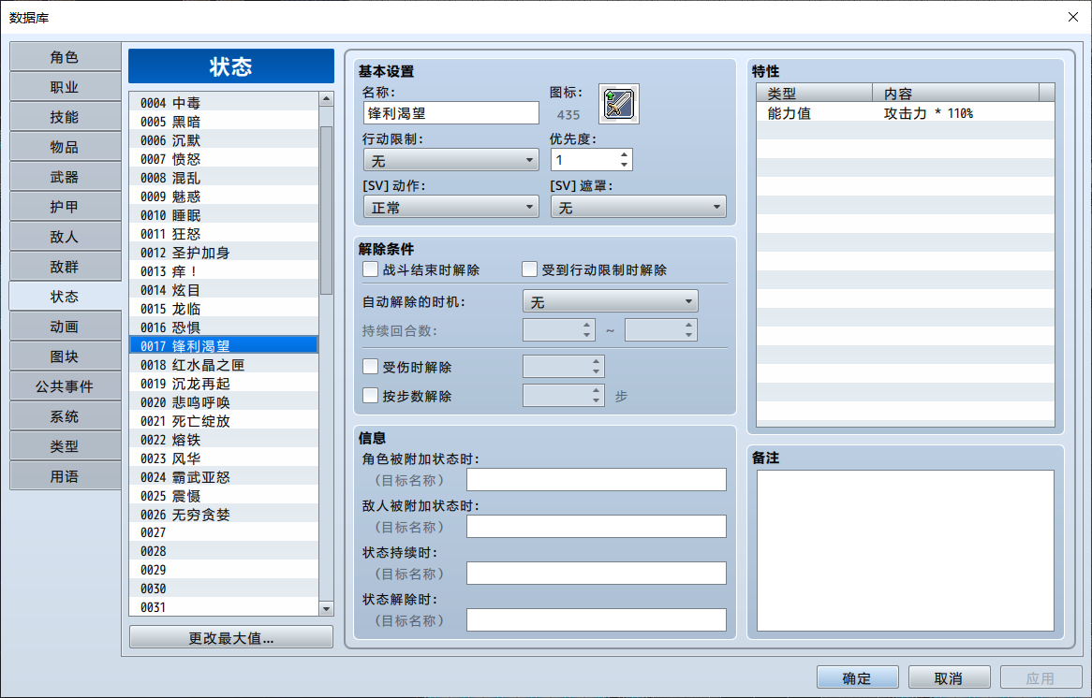
Task: Select the 能力值 攻击力 * 110% trait row
Action: (x=906, y=112)
